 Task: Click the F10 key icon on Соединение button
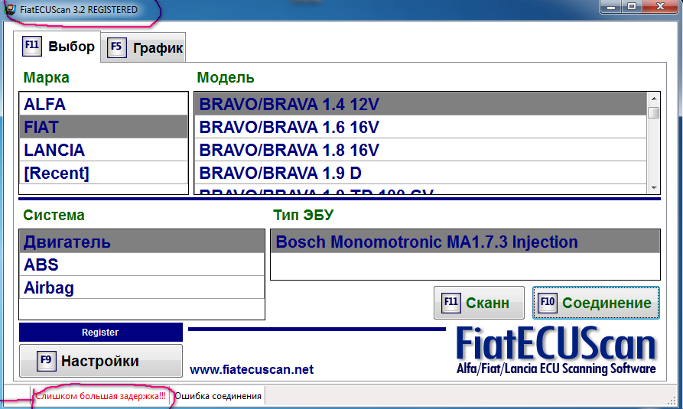coord(548,302)
